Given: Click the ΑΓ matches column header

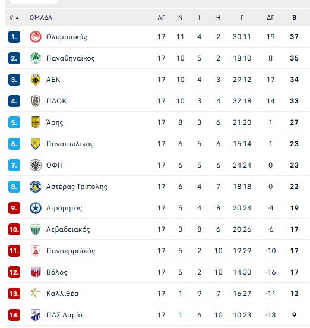Looking at the screenshot, I should (x=161, y=18).
